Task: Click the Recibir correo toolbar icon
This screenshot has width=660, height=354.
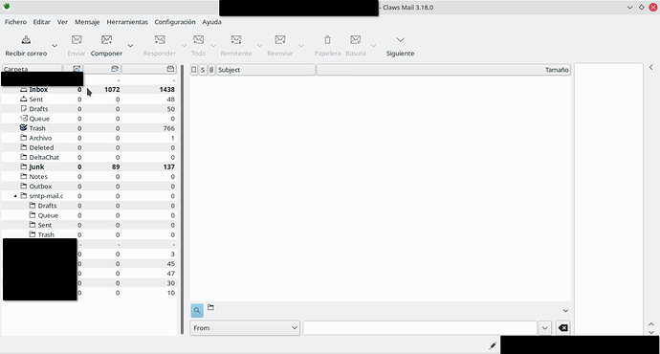Action: [x=26, y=40]
